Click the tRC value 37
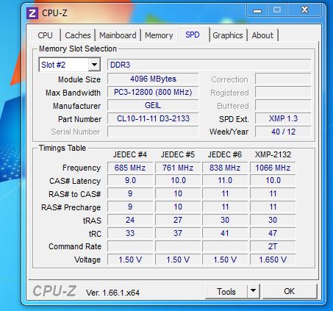Image resolution: width=333 pixels, height=311 pixels. [x=178, y=233]
